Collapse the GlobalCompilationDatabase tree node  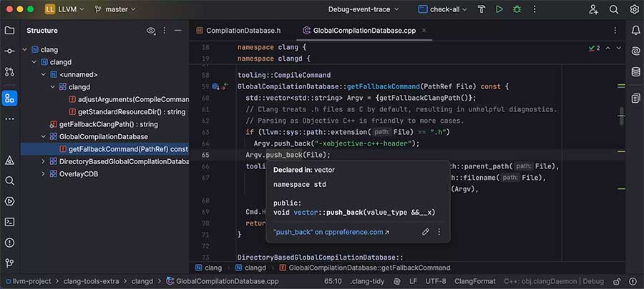coord(43,136)
